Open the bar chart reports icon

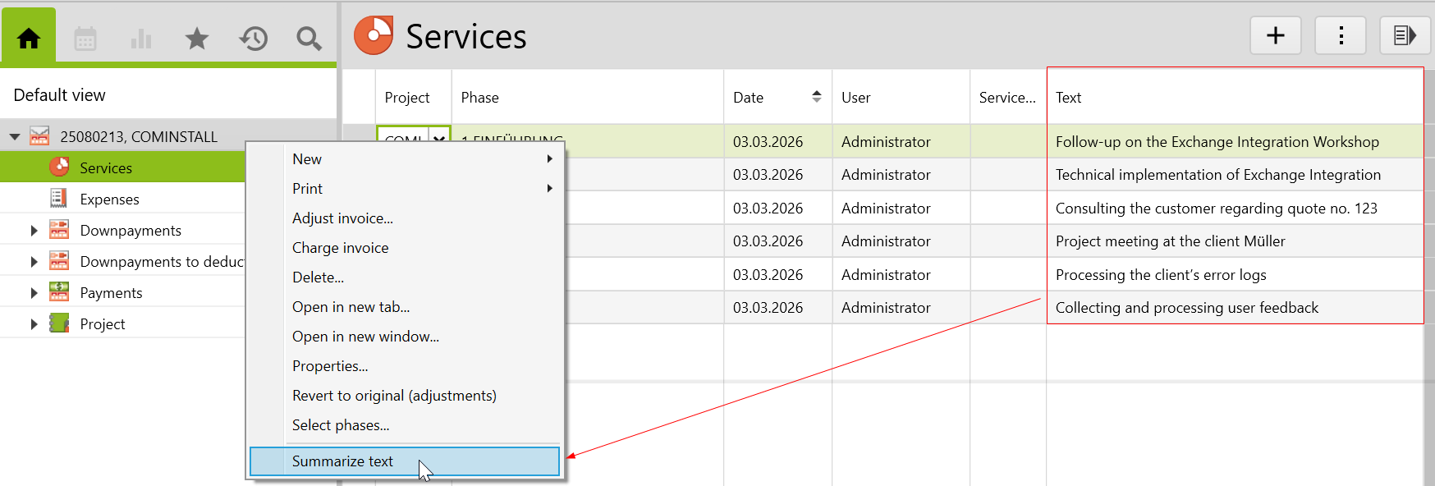click(x=141, y=39)
